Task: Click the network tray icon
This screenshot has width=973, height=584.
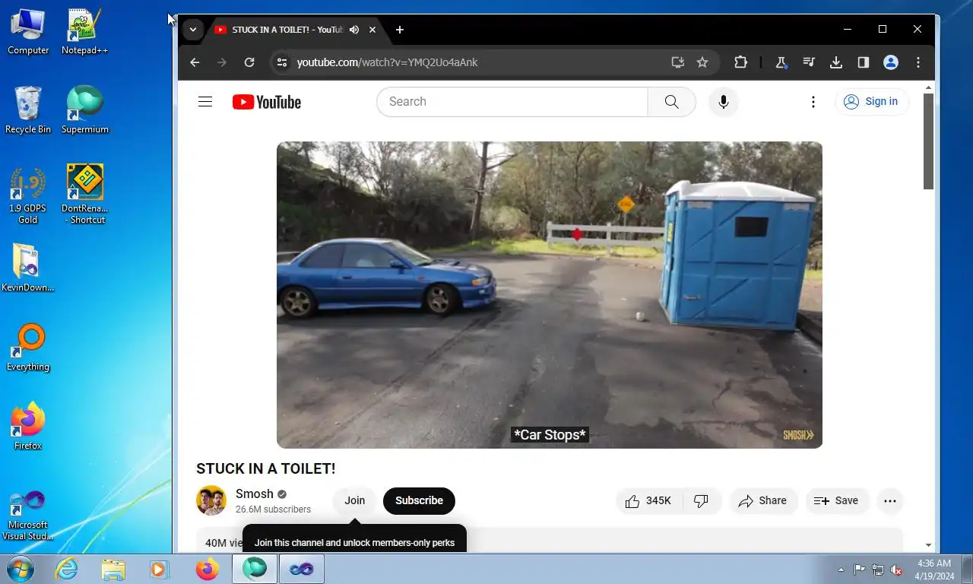Action: pyautogui.click(x=878, y=570)
